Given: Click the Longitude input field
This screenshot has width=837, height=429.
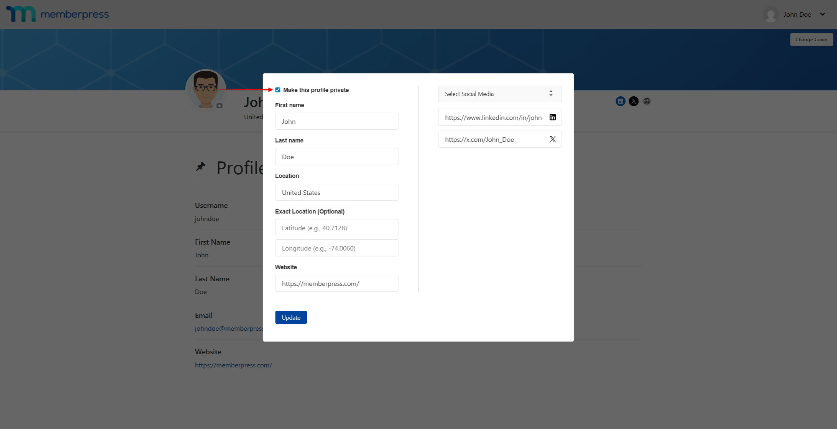Looking at the screenshot, I should [x=337, y=248].
